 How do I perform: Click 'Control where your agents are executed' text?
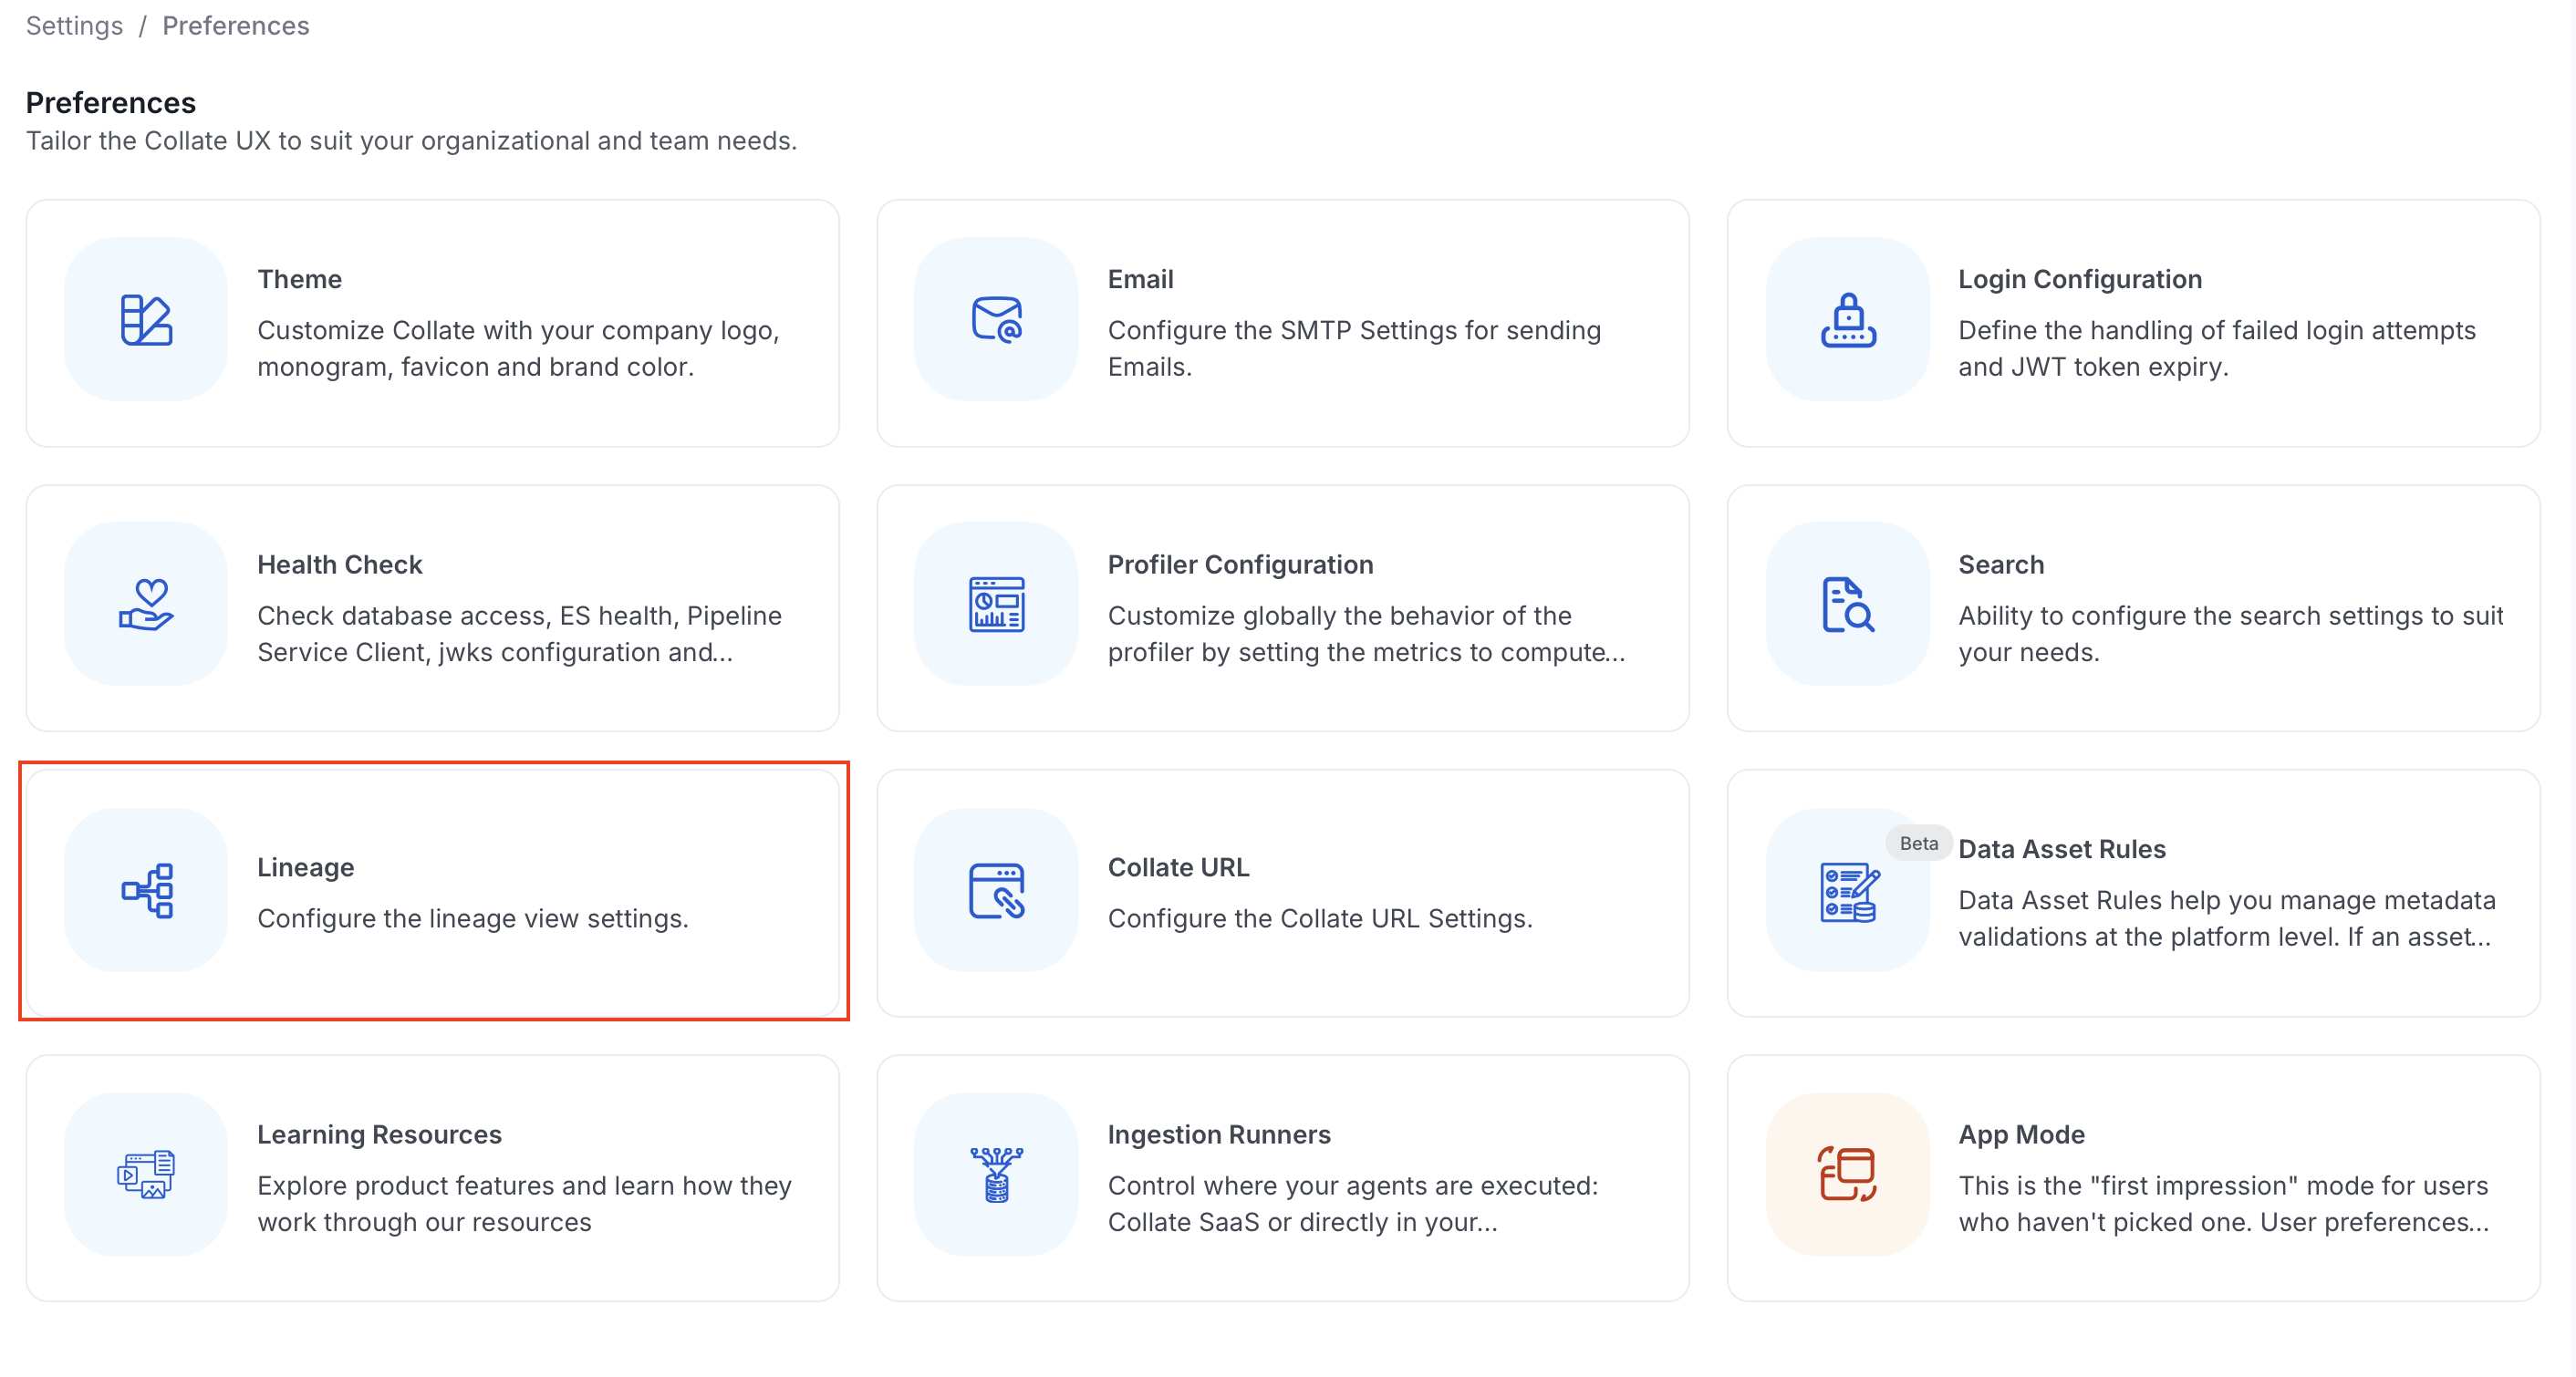pos(1353,1203)
